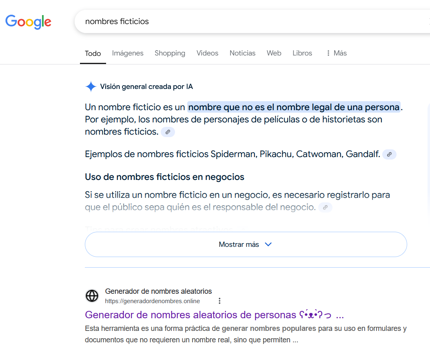Switch to the Imágenes tab

[x=128, y=53]
